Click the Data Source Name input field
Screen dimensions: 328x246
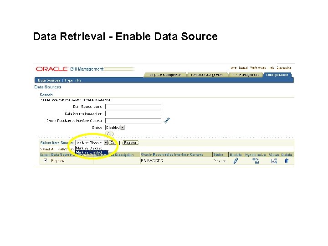tap(133, 107)
